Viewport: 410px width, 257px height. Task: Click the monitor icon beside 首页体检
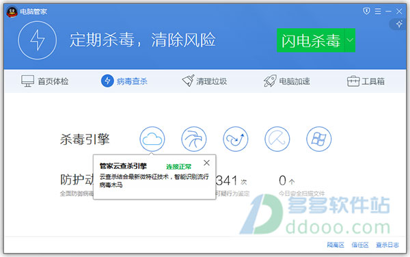click(x=28, y=81)
